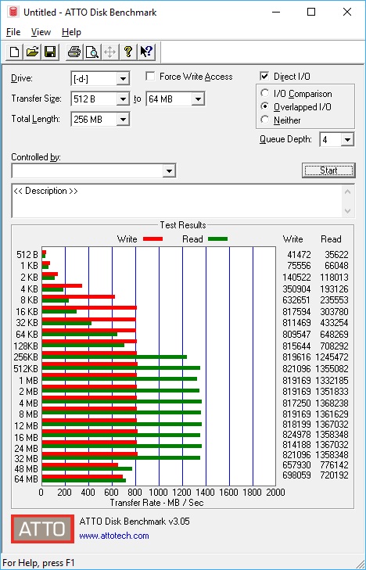Click the four-arrow move toolbar icon

click(x=109, y=52)
